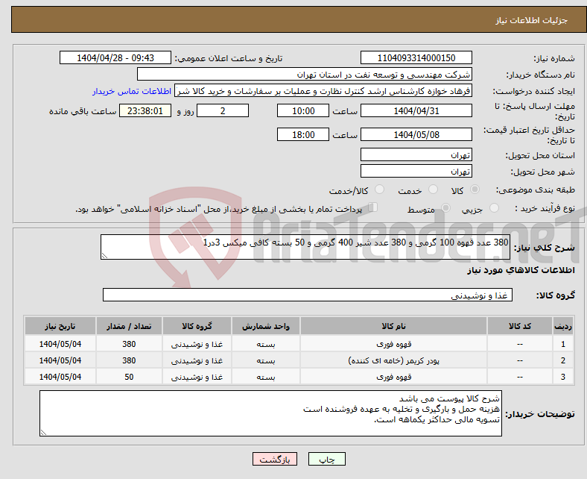
Task: Click the deadline time field 10:00
Action: (x=303, y=110)
